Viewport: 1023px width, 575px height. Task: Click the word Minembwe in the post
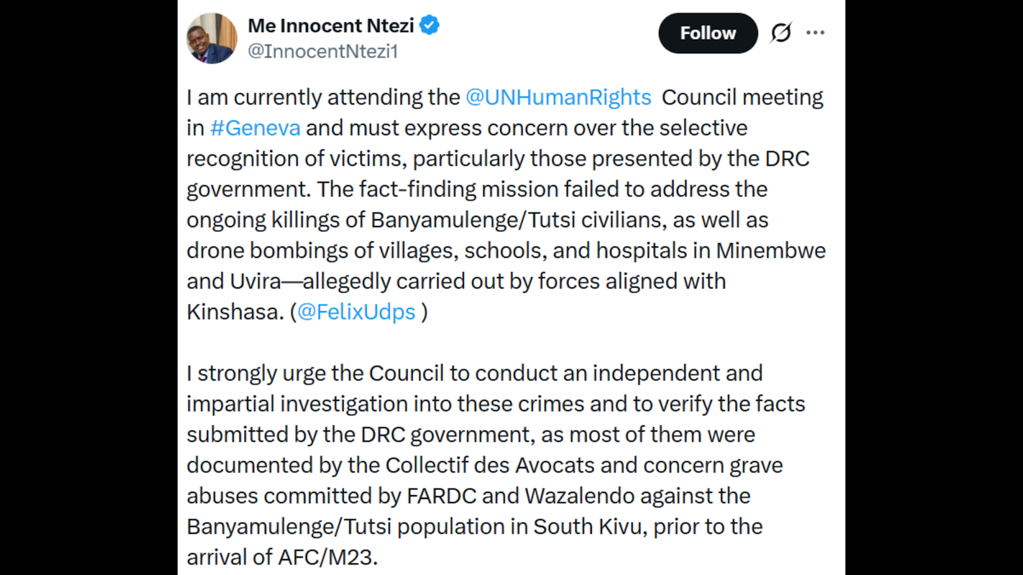pyautogui.click(x=770, y=250)
